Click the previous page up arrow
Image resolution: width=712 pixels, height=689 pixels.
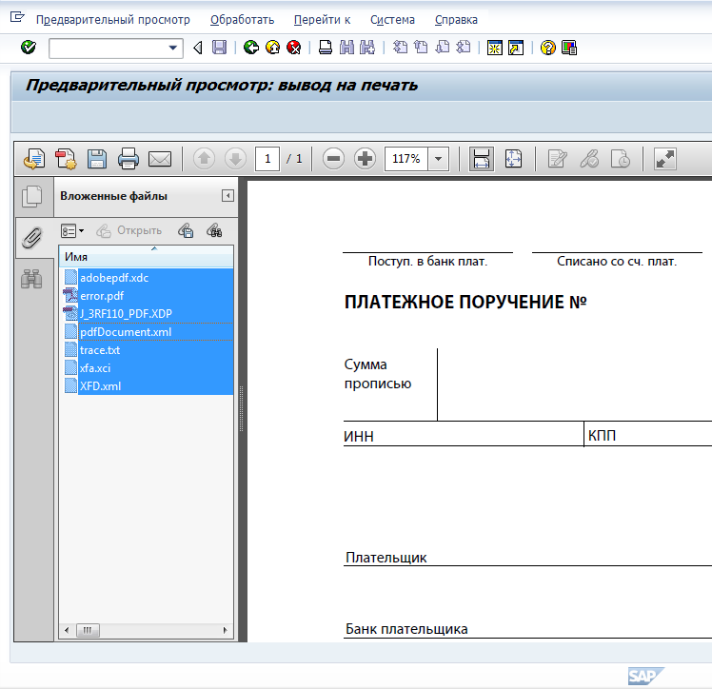pos(204,159)
